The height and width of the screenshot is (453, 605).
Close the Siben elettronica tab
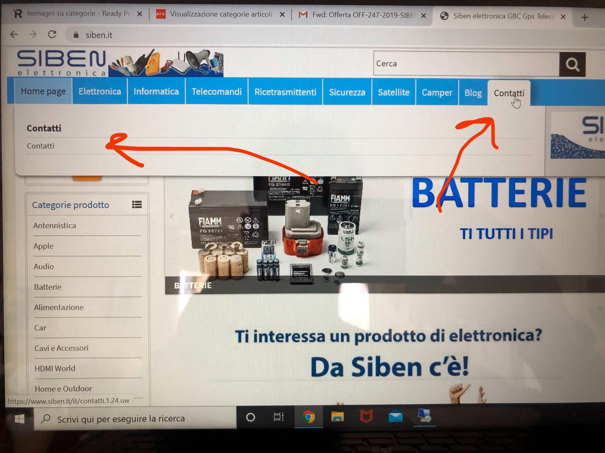coord(563,17)
